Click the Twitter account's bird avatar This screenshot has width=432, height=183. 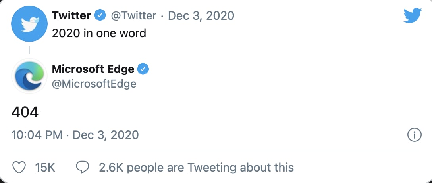29,25
